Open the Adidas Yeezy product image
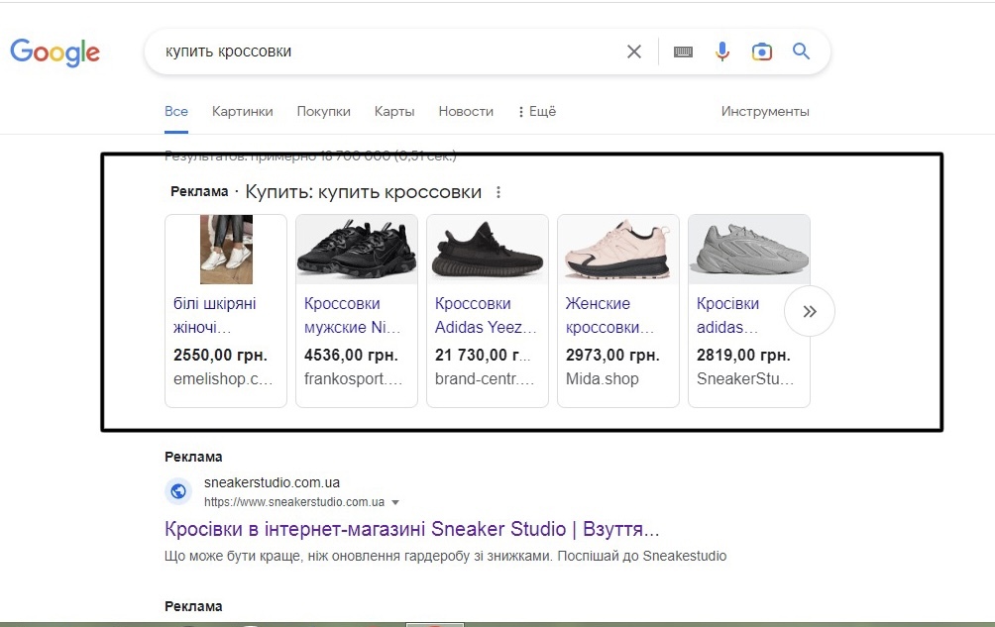The width and height of the screenshot is (995, 627). (x=488, y=250)
